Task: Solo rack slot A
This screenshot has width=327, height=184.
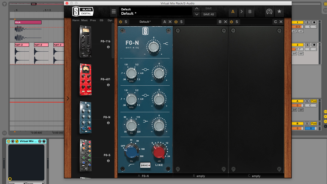Action: (126, 22)
